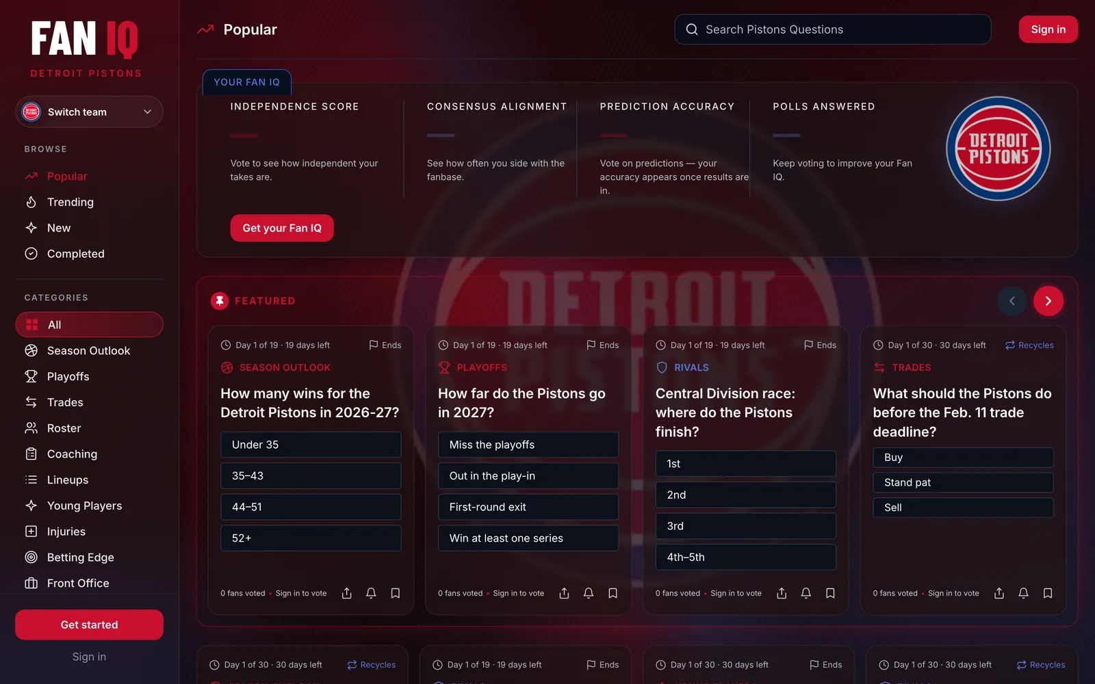Go to previous featured polls arrow
This screenshot has height=684, width=1095.
(x=1012, y=301)
